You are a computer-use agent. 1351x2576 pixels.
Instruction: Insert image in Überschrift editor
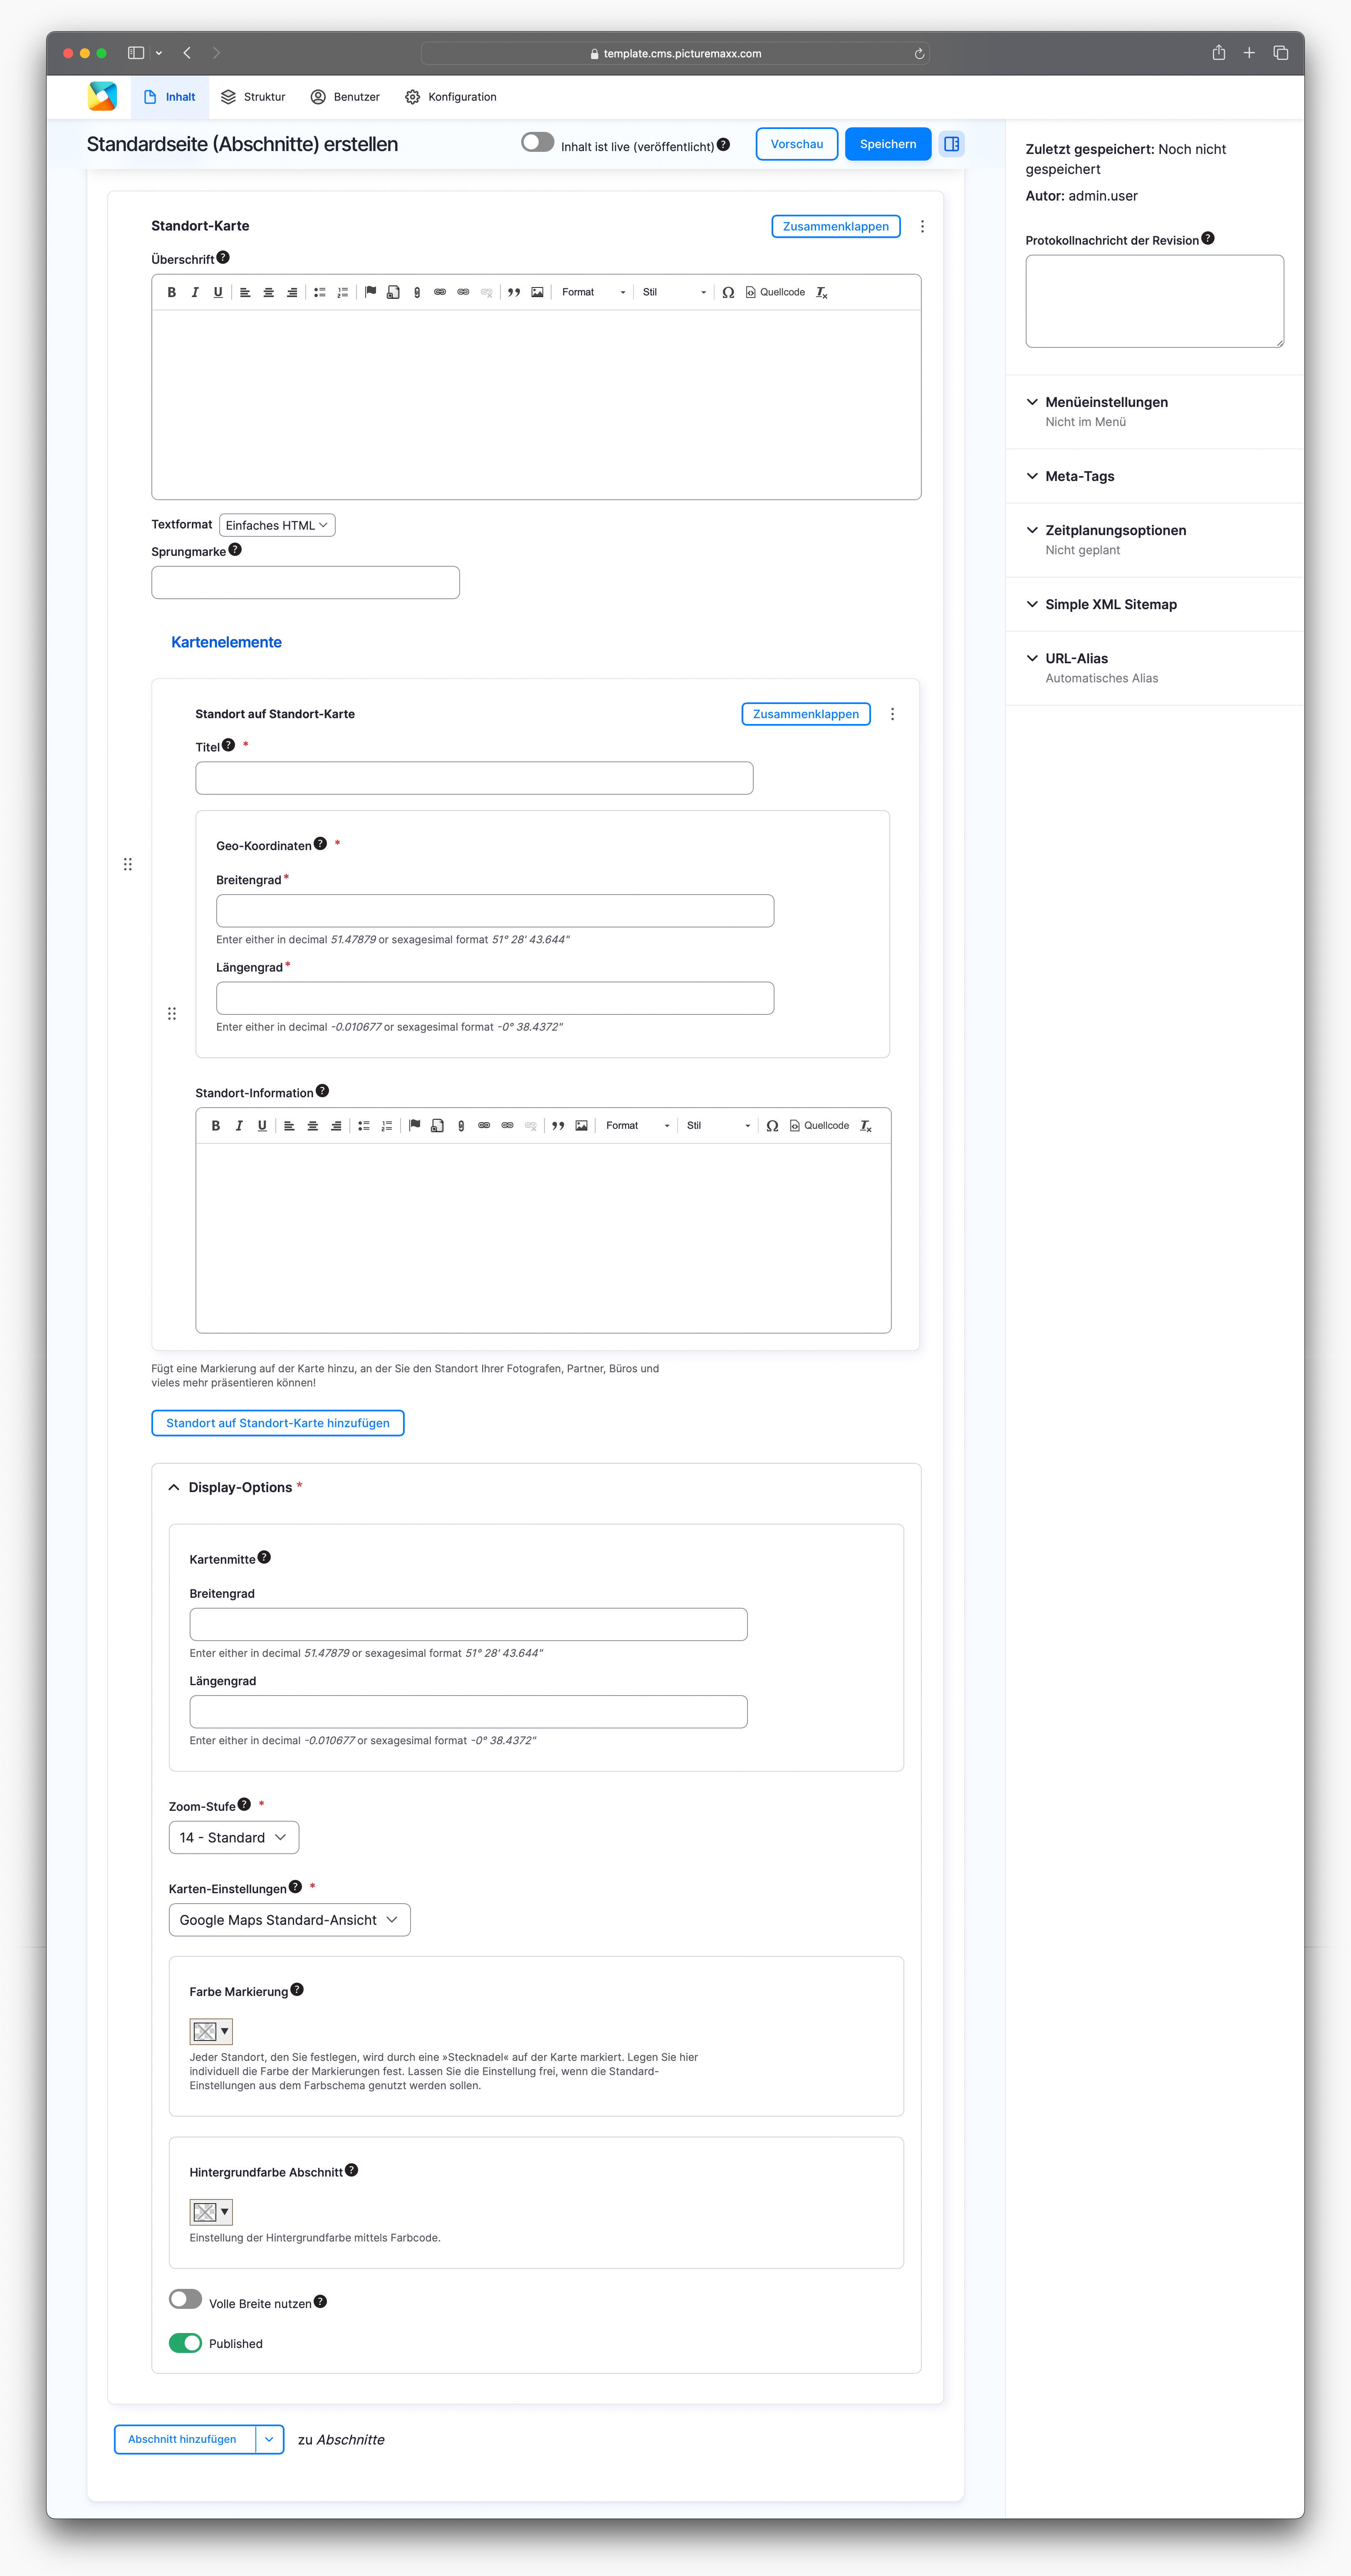pos(537,292)
